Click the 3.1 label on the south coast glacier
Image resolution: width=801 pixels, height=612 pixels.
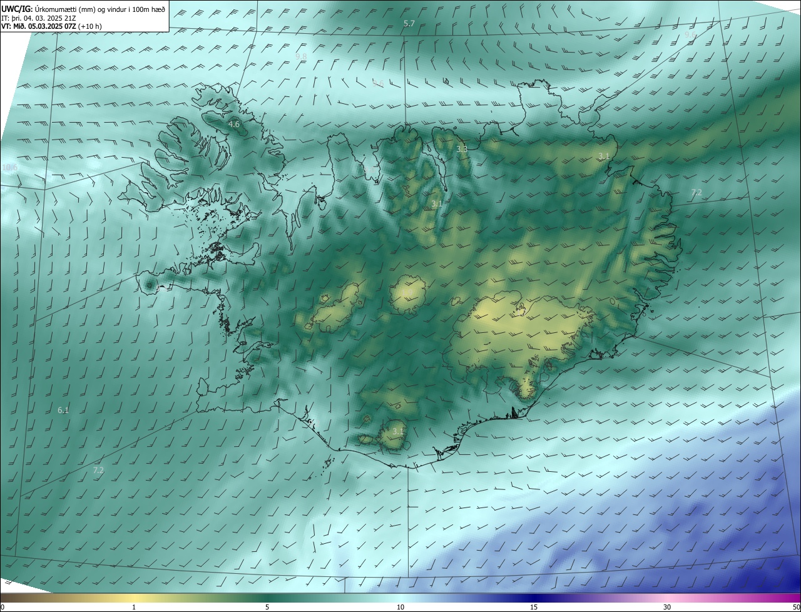point(398,431)
